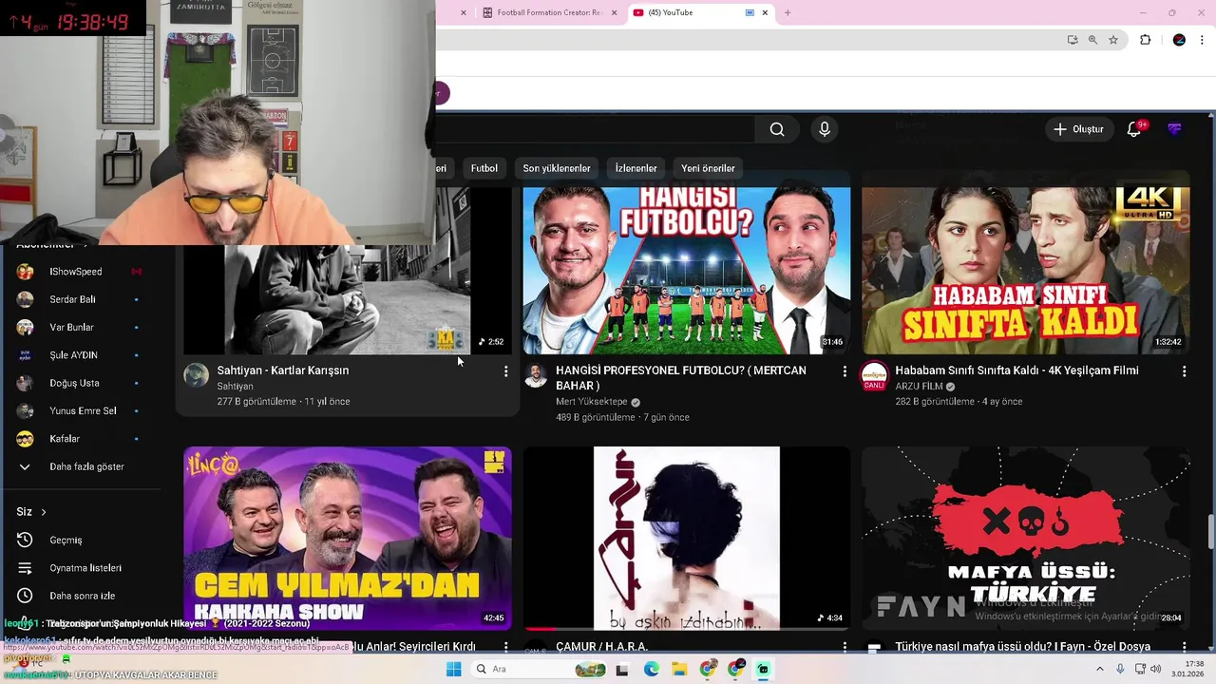Open the Sahtiyan - Kartlar Karışsın video title
This screenshot has height=684, width=1216.
point(283,370)
